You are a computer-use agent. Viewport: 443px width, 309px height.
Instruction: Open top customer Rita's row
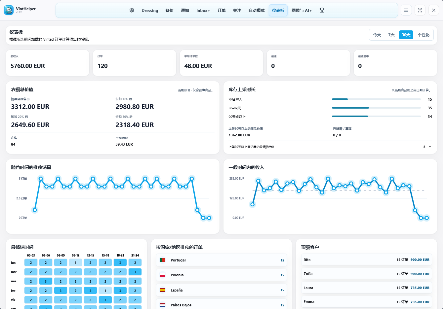[x=366, y=260]
